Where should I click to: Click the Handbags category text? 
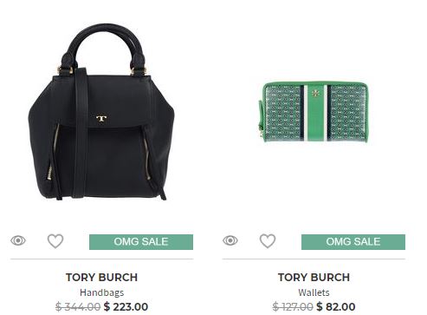point(102,292)
